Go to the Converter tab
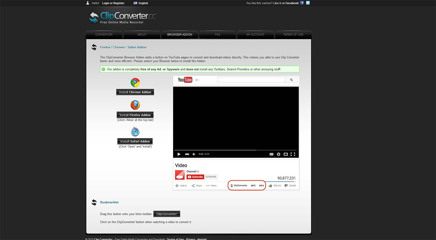This screenshot has width=436, height=240. tap(104, 34)
